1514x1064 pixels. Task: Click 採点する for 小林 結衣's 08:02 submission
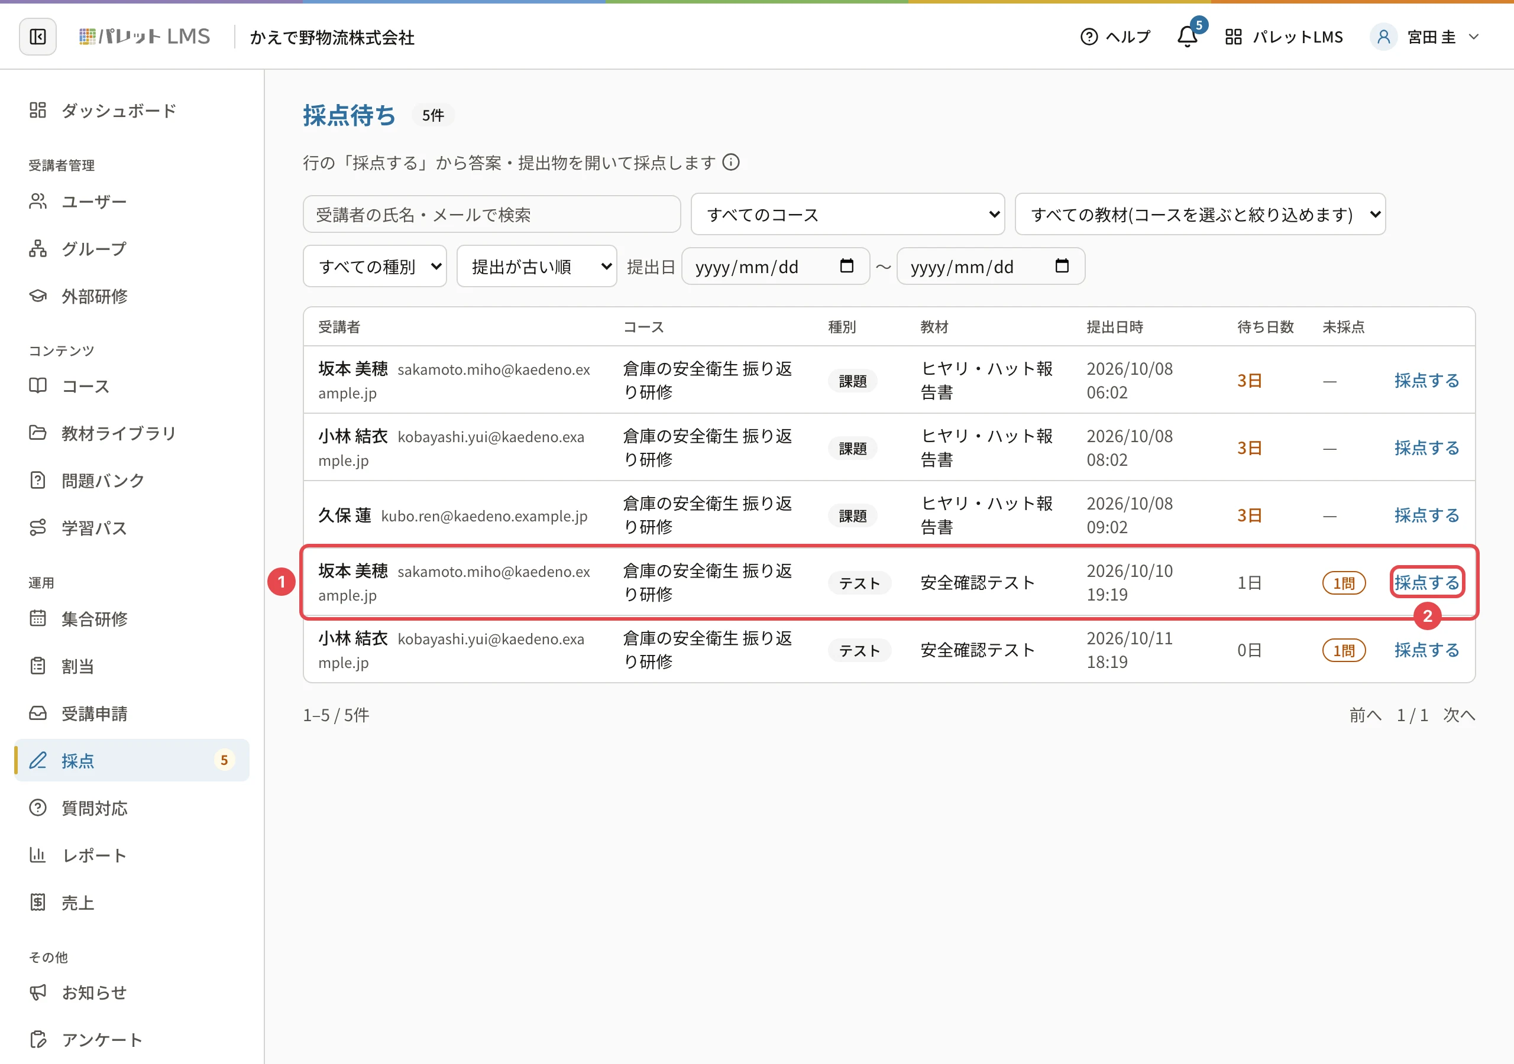[x=1426, y=447]
